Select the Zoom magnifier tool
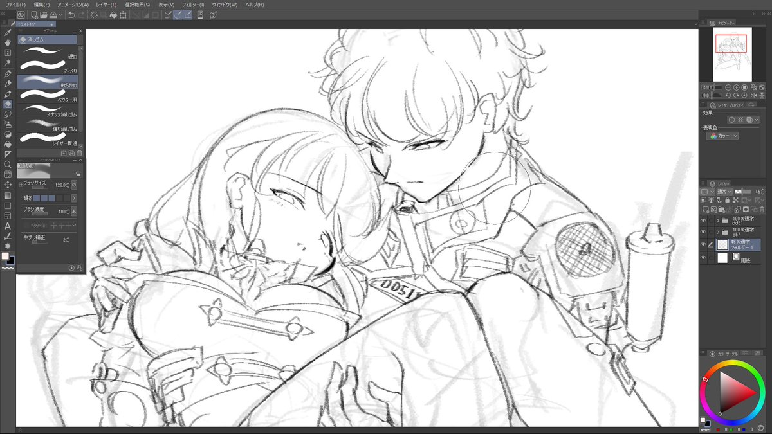This screenshot has width=772, height=434. pyautogui.click(x=8, y=163)
